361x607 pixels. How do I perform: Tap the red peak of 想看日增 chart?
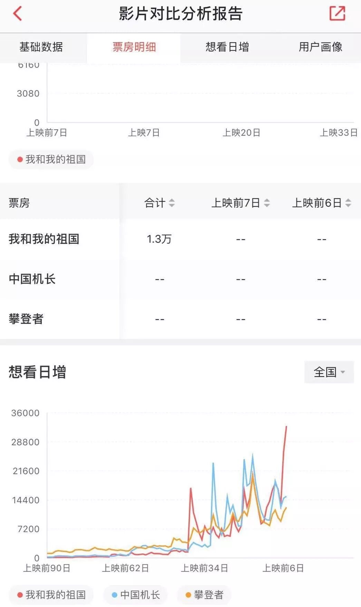(286, 427)
